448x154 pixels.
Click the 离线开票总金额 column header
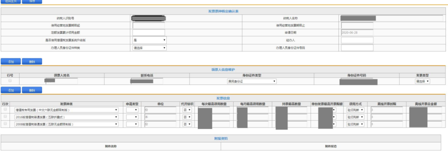coord(426,104)
